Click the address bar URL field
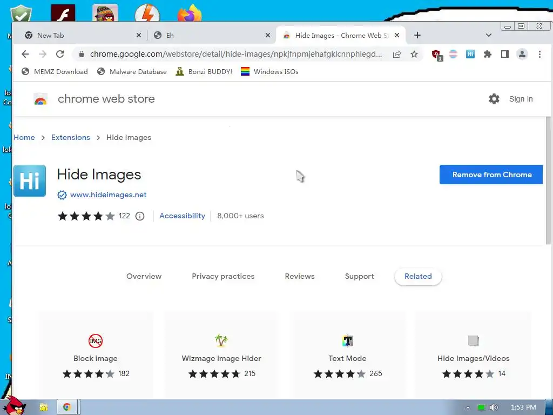 pyautogui.click(x=235, y=54)
